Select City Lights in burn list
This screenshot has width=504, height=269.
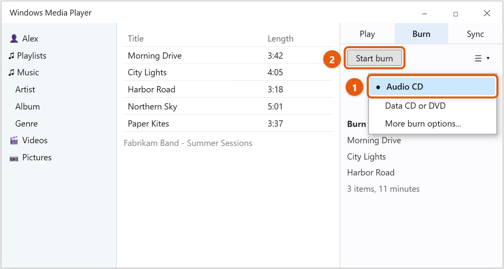(x=367, y=157)
